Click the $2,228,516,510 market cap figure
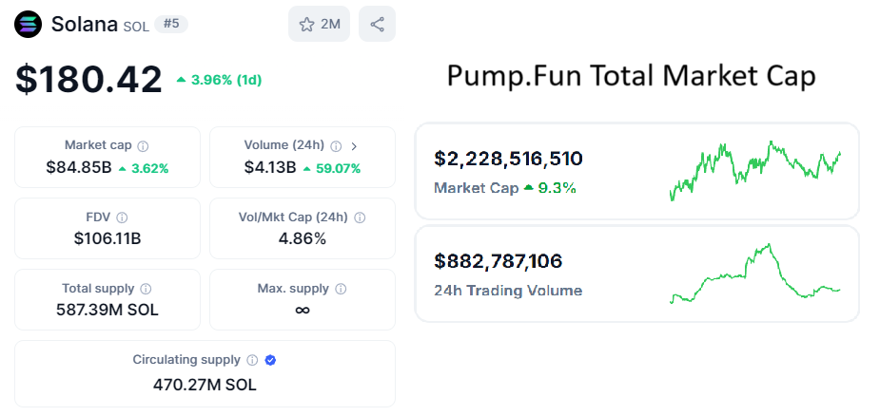The image size is (880, 416). pos(508,159)
